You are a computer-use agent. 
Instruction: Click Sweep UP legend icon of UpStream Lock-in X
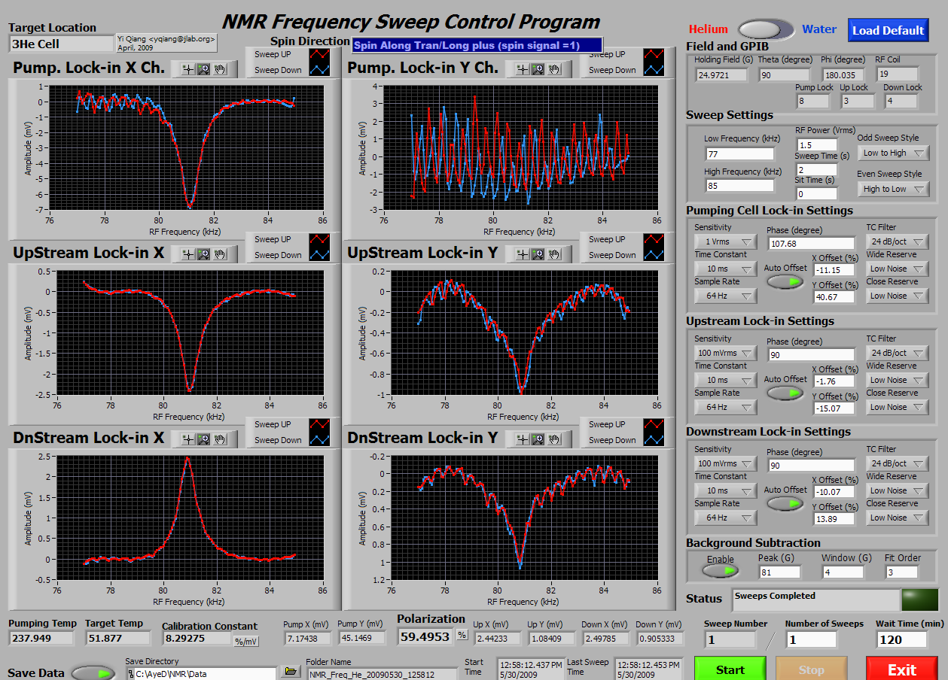tap(319, 240)
